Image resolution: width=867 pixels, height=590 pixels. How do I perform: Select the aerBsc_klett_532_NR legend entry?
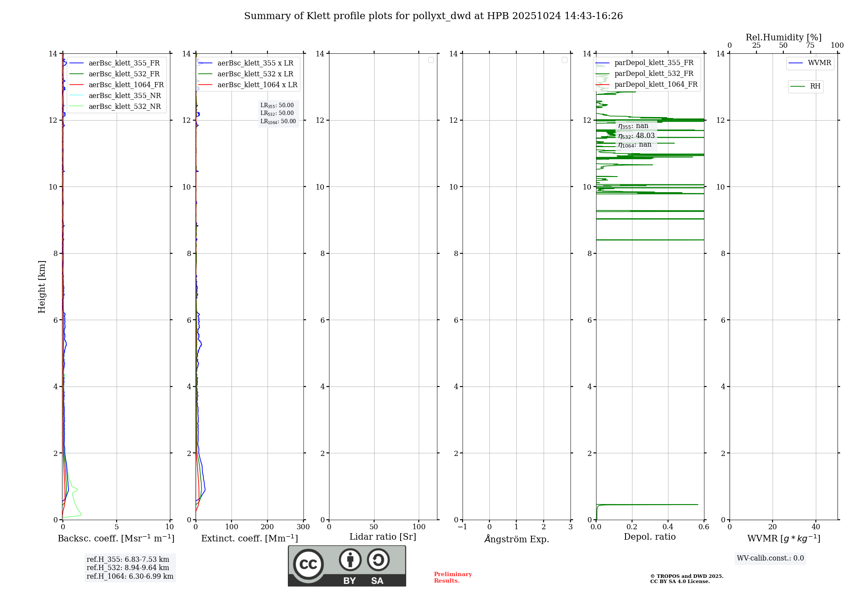124,107
